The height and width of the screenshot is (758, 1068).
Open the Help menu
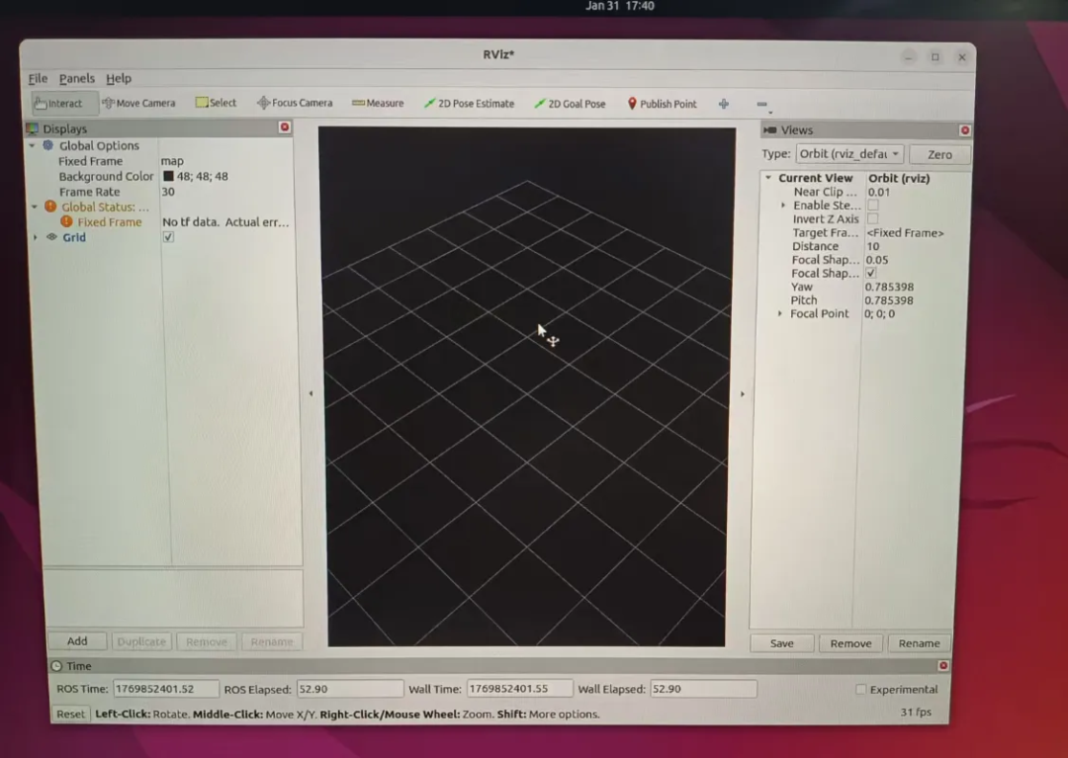119,78
